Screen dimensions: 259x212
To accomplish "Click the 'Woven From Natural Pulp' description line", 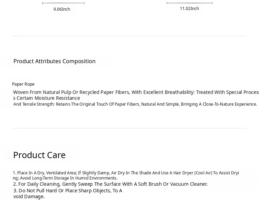I will (x=136, y=92).
